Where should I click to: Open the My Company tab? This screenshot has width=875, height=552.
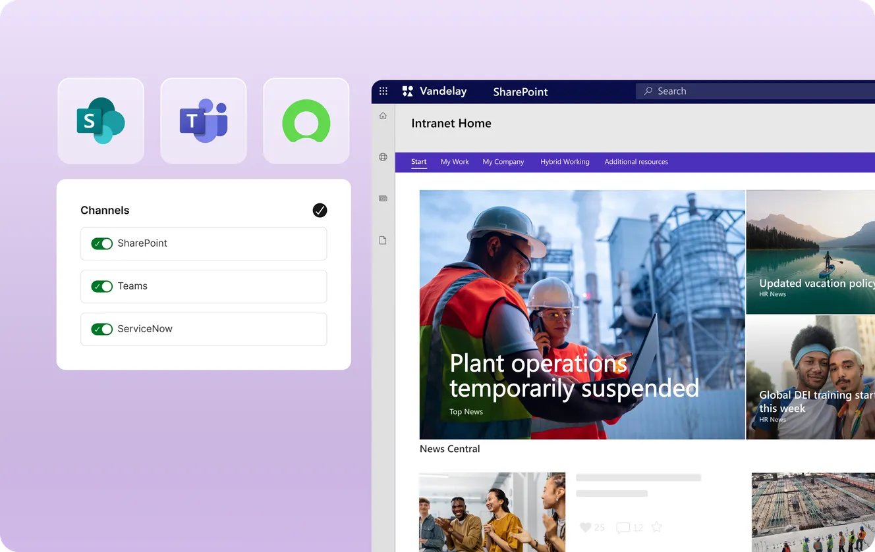click(503, 162)
